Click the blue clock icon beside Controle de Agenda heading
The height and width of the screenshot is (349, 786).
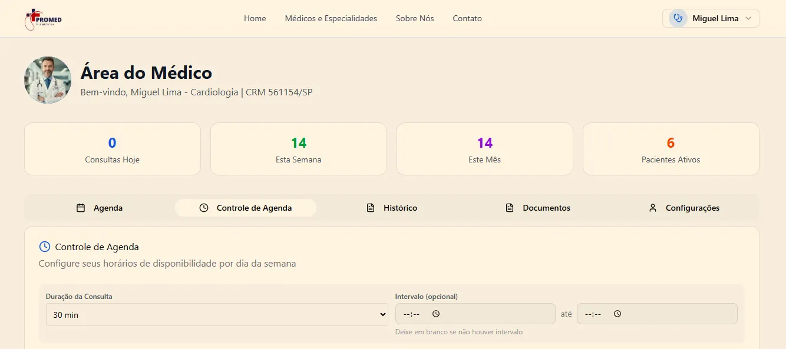pyautogui.click(x=45, y=247)
